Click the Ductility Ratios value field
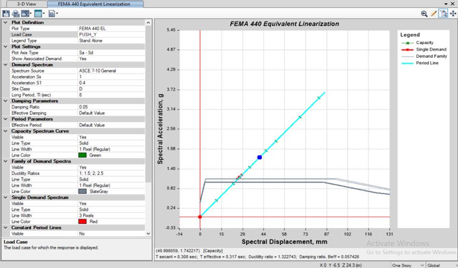The width and height of the screenshot is (458, 268). pos(111,173)
